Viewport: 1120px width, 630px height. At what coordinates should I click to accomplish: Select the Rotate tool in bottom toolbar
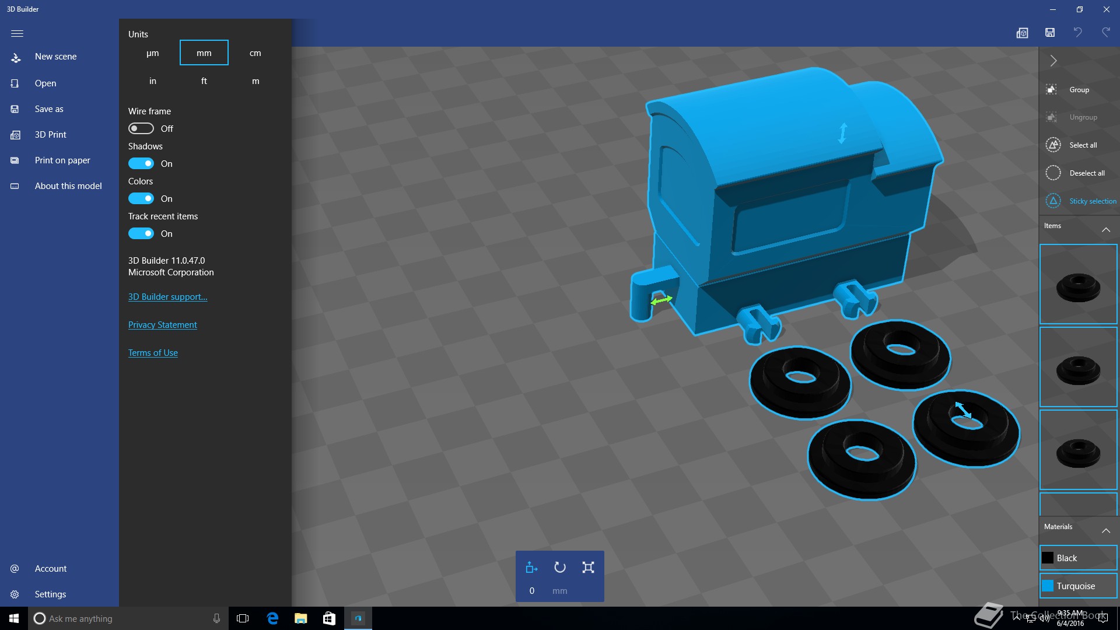click(x=560, y=567)
